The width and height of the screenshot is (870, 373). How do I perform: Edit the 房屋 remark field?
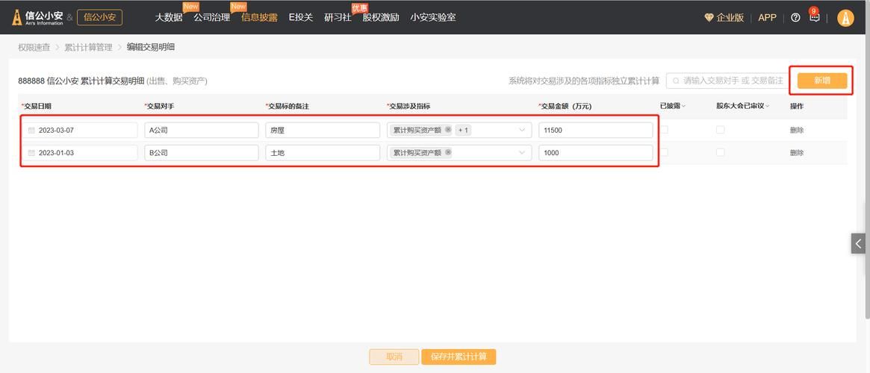point(323,131)
